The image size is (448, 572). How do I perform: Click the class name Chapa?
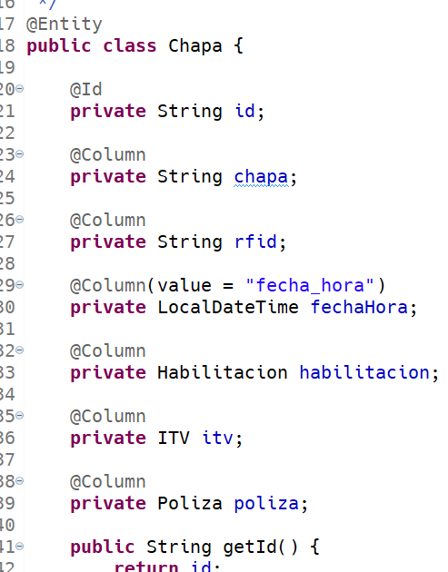[195, 46]
